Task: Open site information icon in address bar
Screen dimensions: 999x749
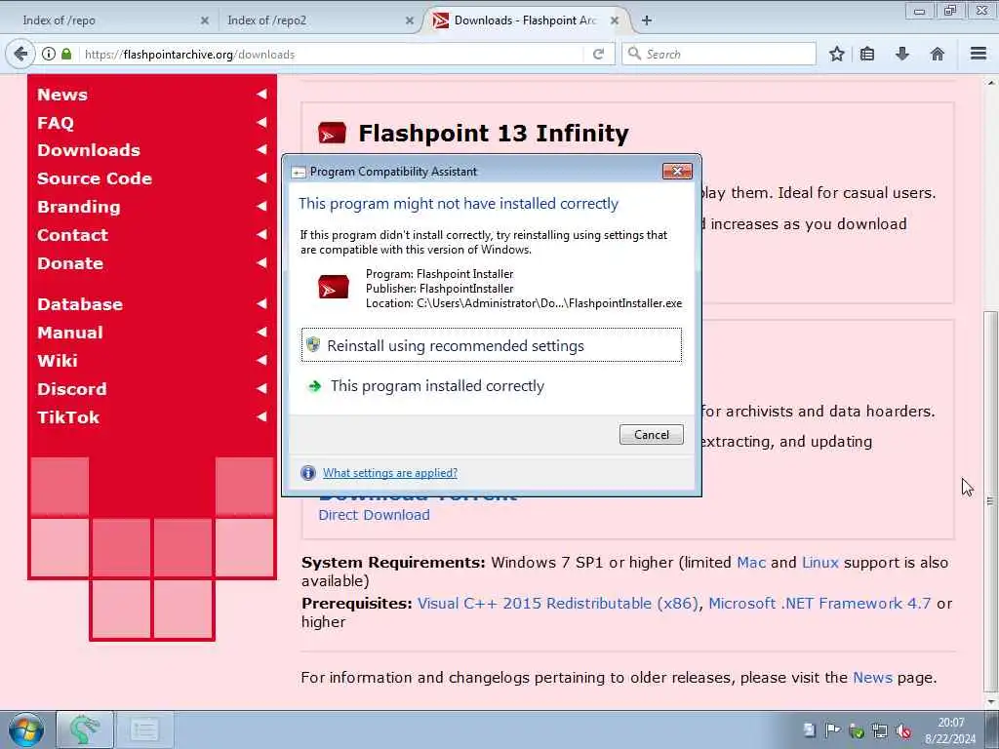Action: 49,55
